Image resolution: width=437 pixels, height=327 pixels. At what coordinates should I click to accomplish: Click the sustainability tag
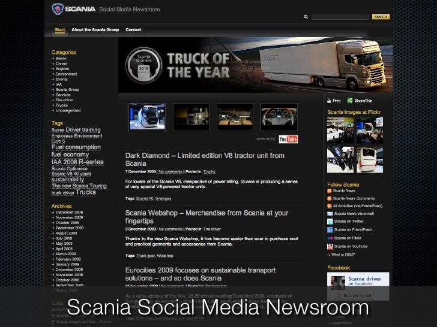pyautogui.click(x=68, y=180)
